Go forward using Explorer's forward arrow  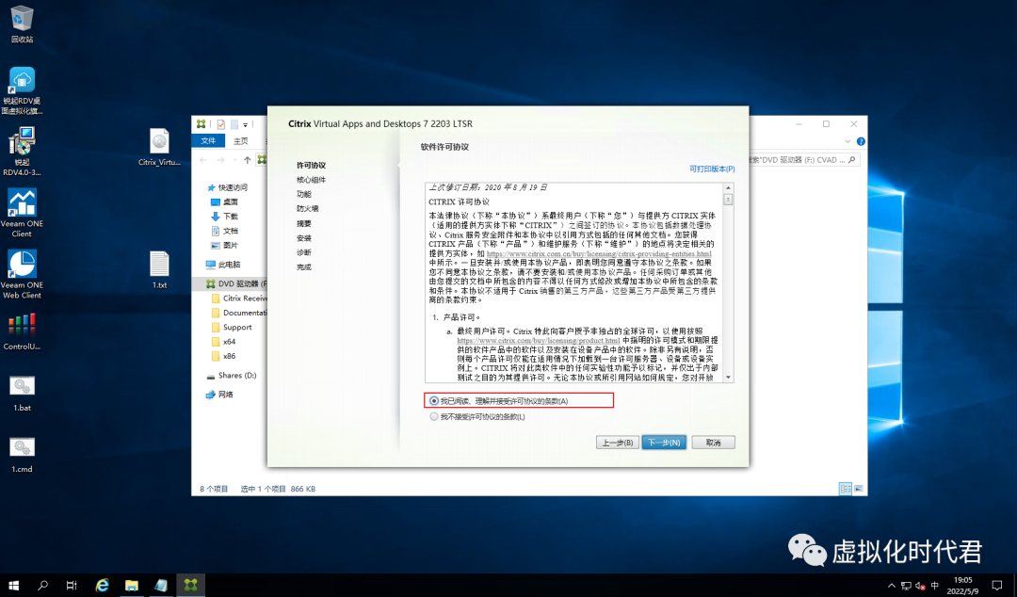point(220,160)
